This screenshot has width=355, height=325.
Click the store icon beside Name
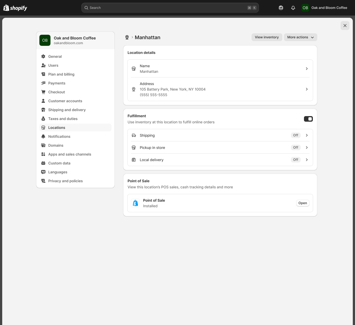click(134, 69)
